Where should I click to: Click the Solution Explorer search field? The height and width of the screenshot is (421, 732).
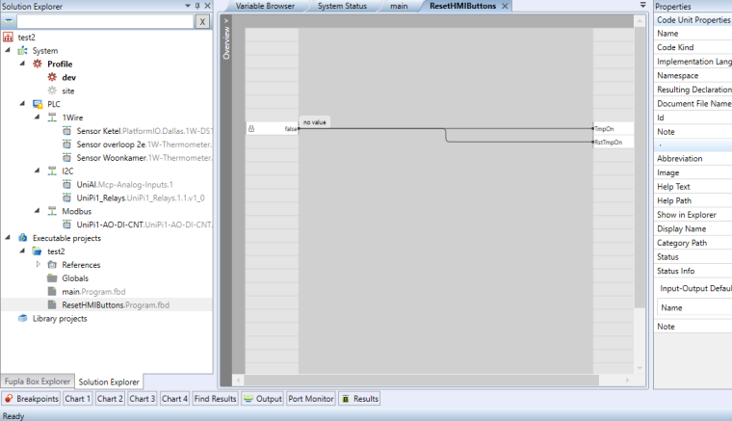coord(104,21)
